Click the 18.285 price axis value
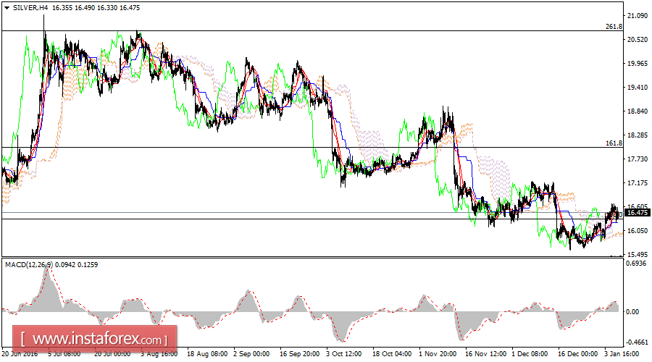The width and height of the screenshot is (652, 362). click(638, 135)
